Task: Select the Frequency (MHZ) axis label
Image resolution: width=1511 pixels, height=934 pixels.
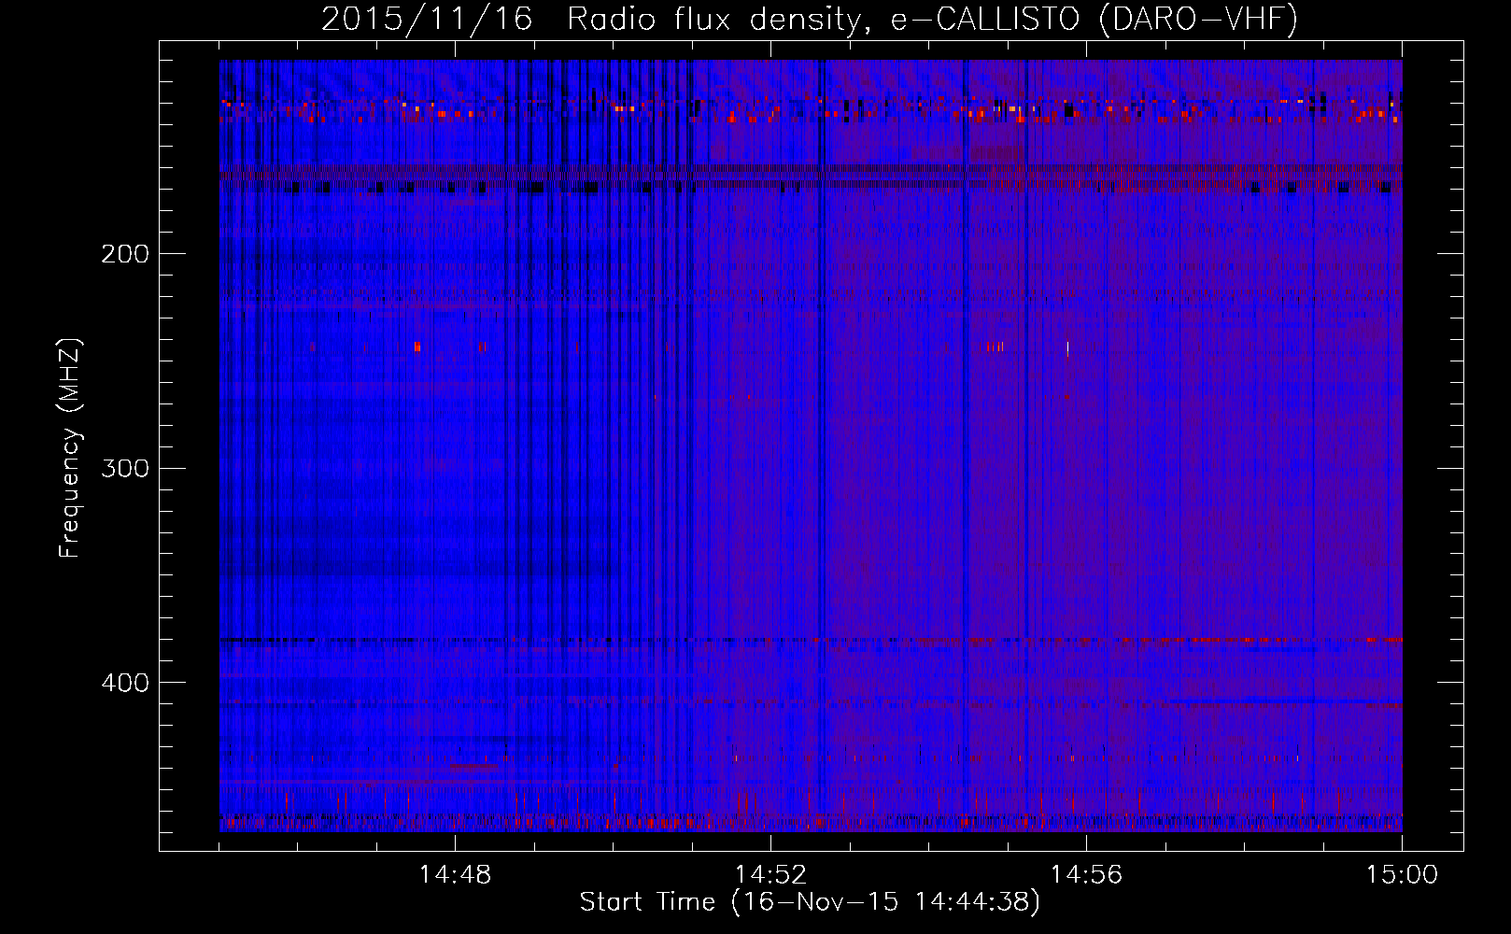Action: [x=70, y=447]
